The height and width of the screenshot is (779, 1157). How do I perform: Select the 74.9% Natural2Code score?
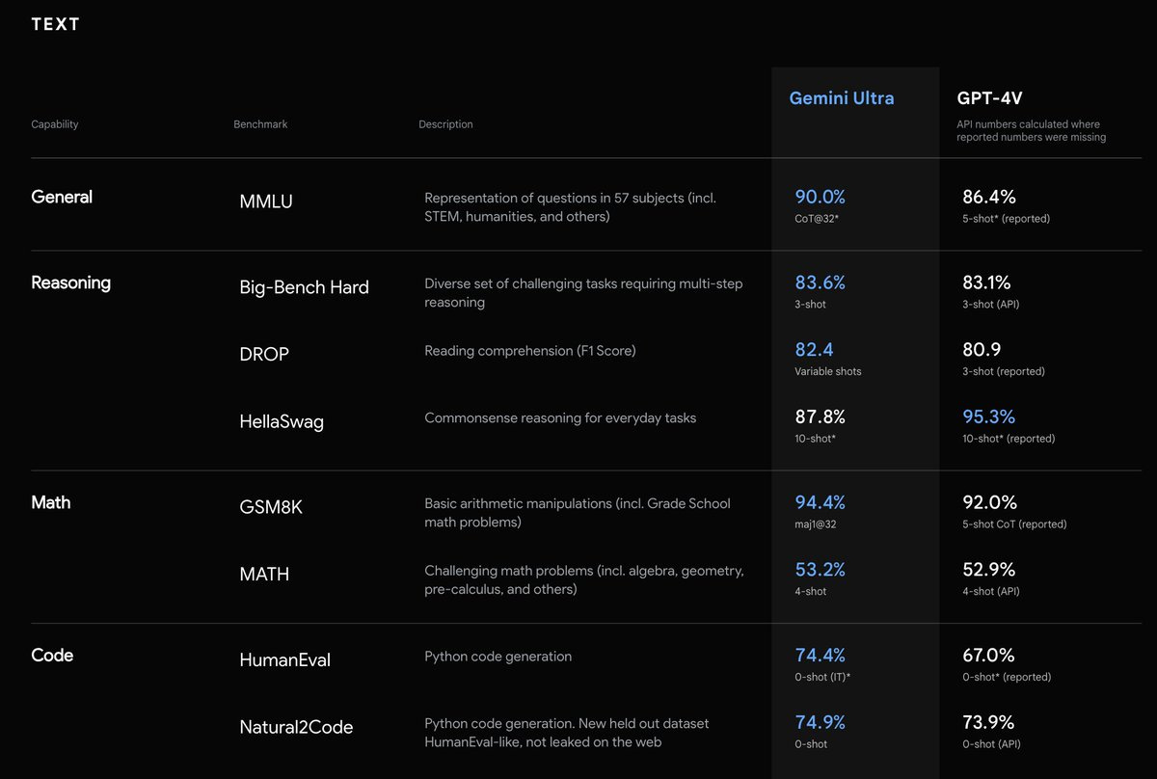(x=820, y=722)
